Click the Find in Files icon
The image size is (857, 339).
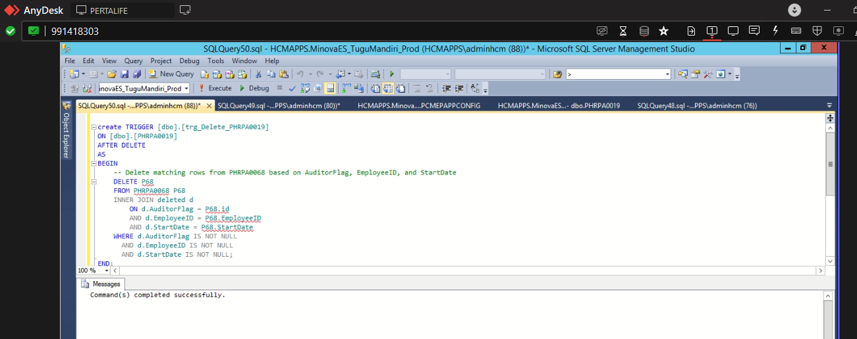pyautogui.click(x=557, y=74)
